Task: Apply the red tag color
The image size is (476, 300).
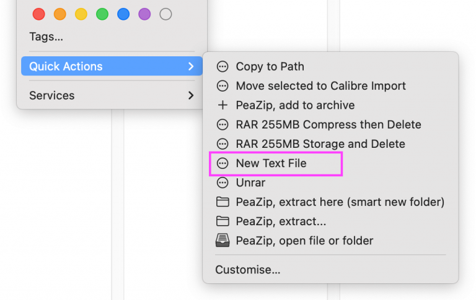Action: click(x=39, y=14)
